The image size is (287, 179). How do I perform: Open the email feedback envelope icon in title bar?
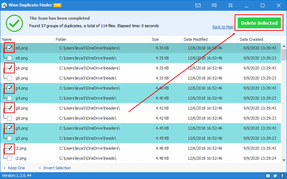tap(198, 5)
